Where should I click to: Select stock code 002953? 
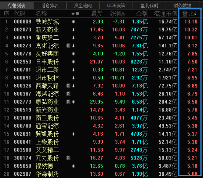[x=23, y=62]
